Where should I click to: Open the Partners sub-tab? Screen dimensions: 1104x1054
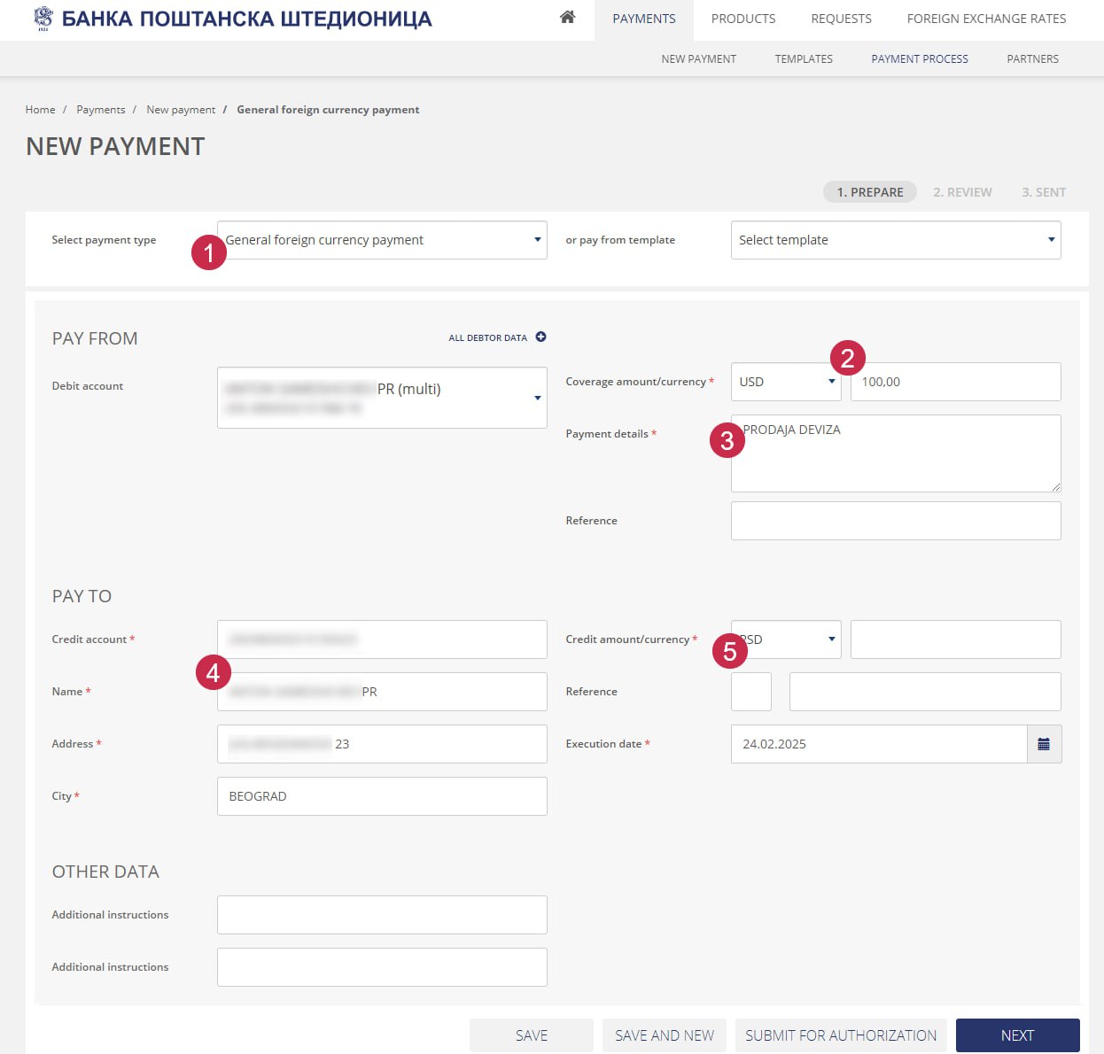(1032, 59)
